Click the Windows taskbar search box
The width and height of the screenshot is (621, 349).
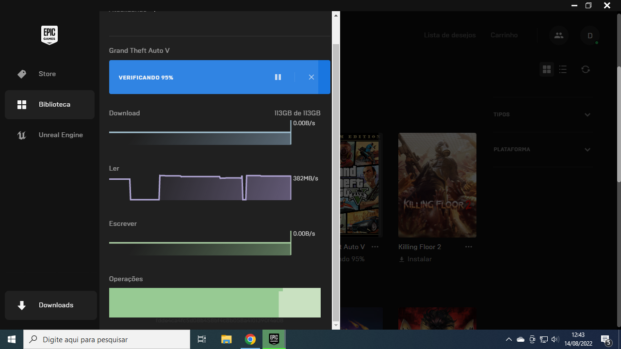pos(107,339)
